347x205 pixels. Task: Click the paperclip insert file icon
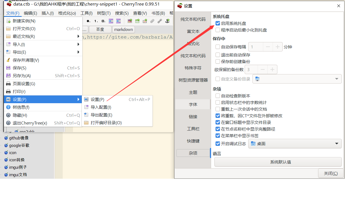152,21
